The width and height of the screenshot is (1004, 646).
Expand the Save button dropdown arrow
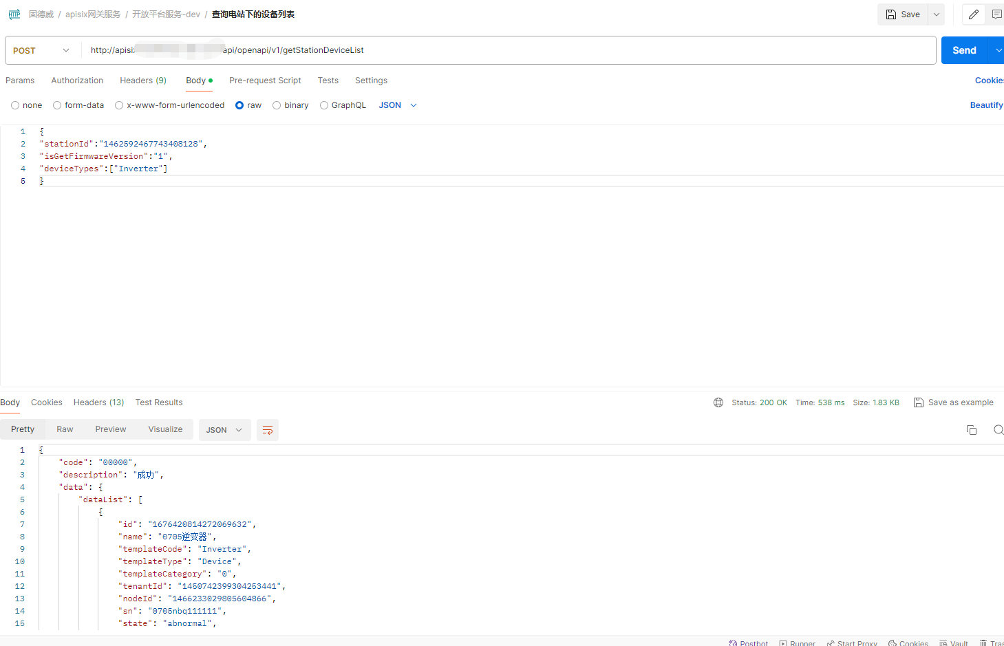pyautogui.click(x=936, y=14)
